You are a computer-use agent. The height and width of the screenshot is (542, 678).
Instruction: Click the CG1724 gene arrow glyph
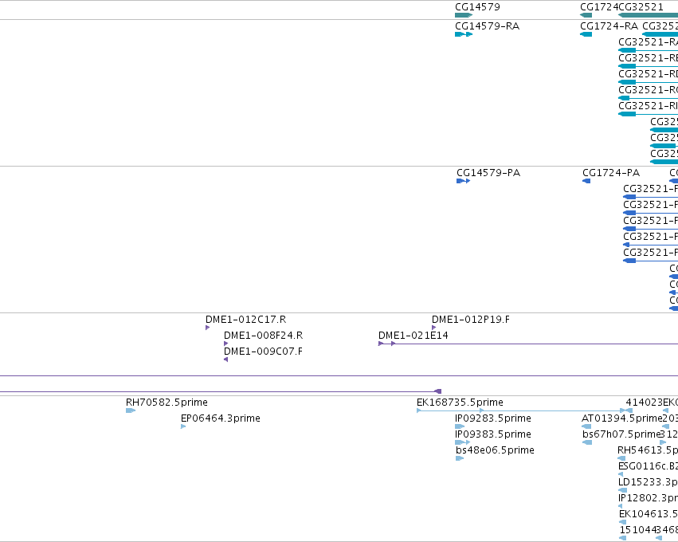point(586,15)
